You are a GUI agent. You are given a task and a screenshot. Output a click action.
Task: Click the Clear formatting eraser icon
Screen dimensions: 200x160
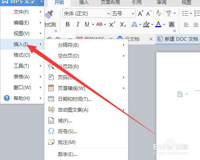[159, 13]
